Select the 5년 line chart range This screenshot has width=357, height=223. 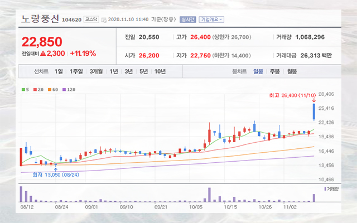tap(144, 71)
